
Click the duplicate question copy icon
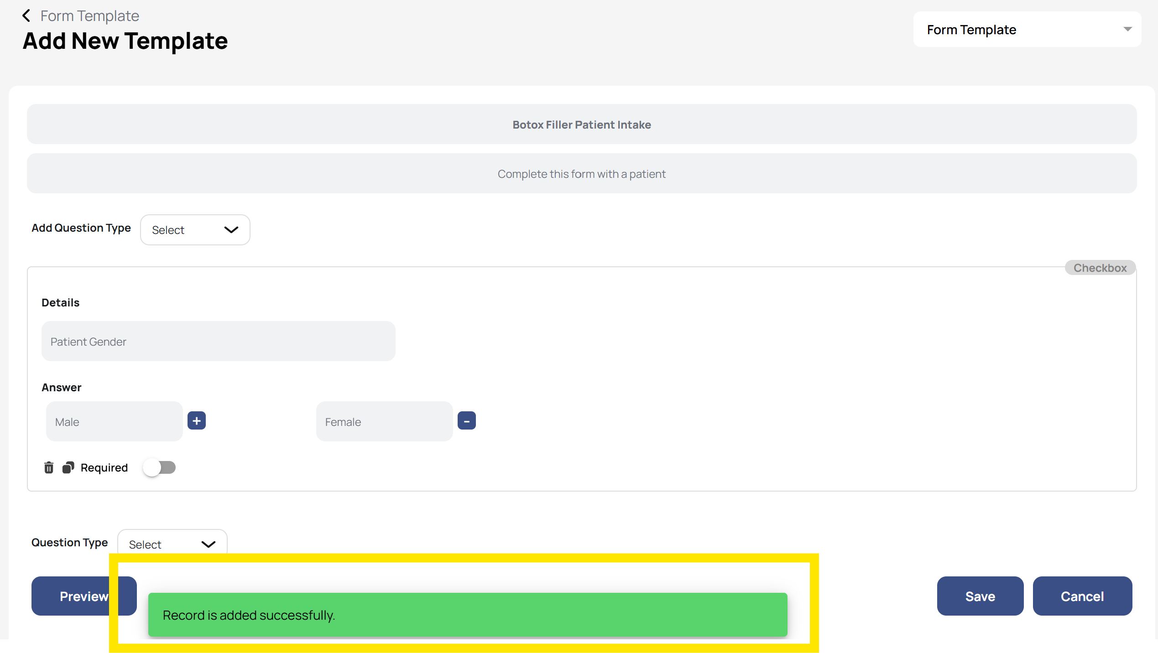[68, 467]
